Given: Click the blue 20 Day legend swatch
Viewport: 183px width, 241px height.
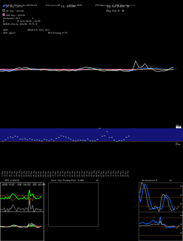Looking at the screenshot, I should pos(4,6).
